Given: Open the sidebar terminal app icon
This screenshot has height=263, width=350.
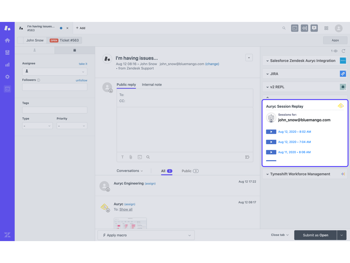Looking at the screenshot, I should [8, 89].
